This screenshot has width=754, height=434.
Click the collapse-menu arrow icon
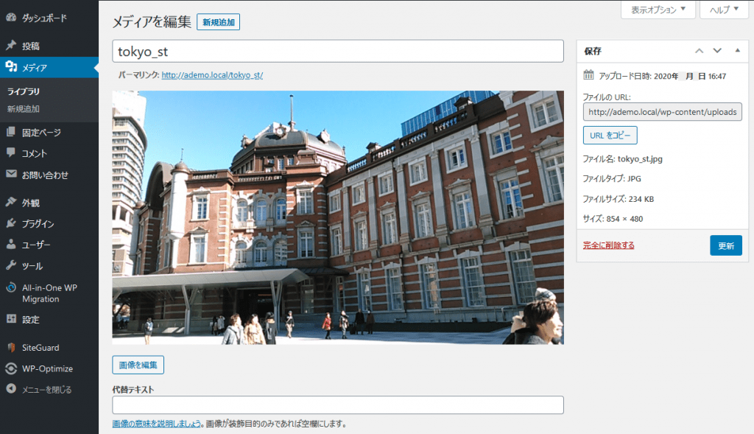[x=11, y=389]
